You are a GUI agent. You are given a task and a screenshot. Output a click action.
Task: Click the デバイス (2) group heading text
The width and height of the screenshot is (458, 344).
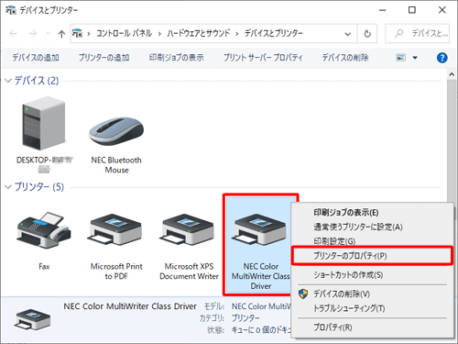[37, 81]
